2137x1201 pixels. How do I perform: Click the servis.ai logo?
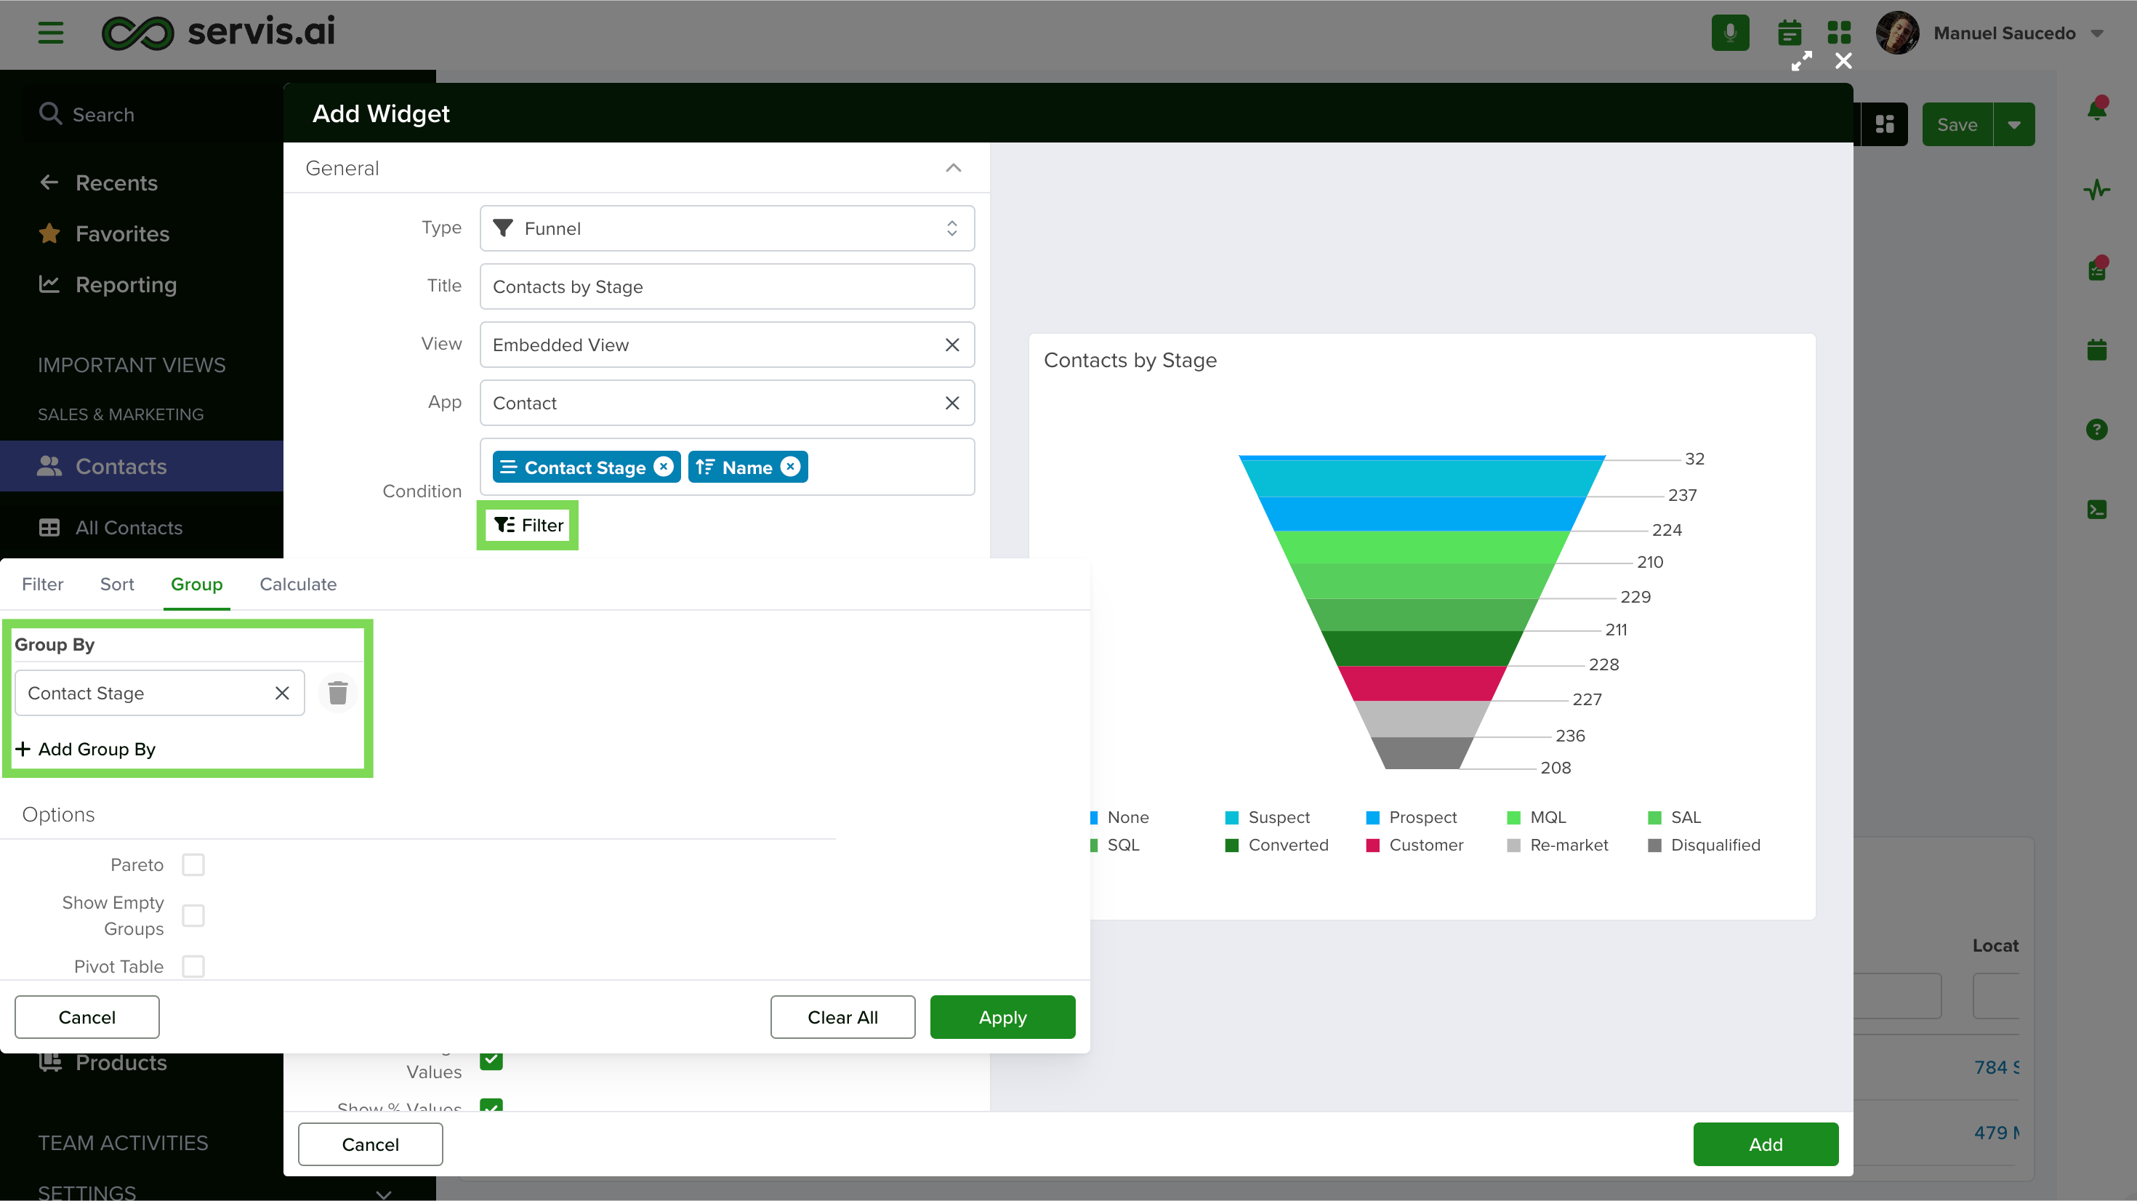point(218,33)
